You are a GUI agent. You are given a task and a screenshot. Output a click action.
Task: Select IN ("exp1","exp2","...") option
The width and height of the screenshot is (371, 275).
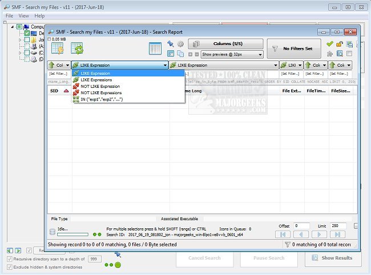coord(128,99)
